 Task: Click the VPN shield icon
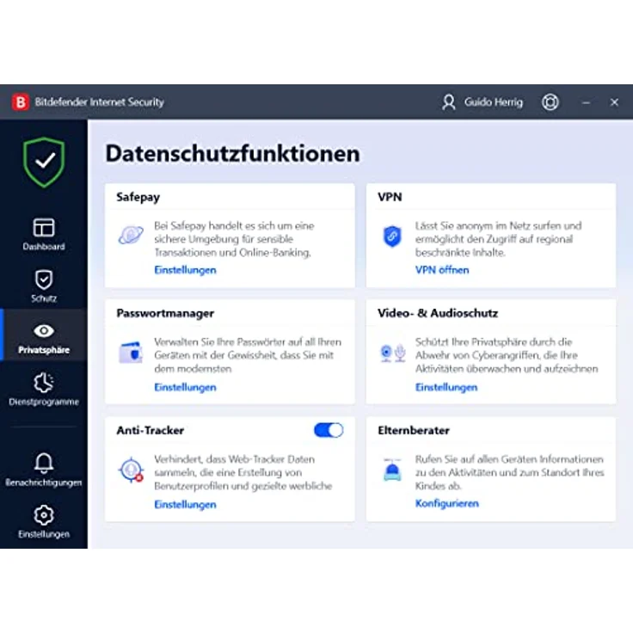coord(392,236)
